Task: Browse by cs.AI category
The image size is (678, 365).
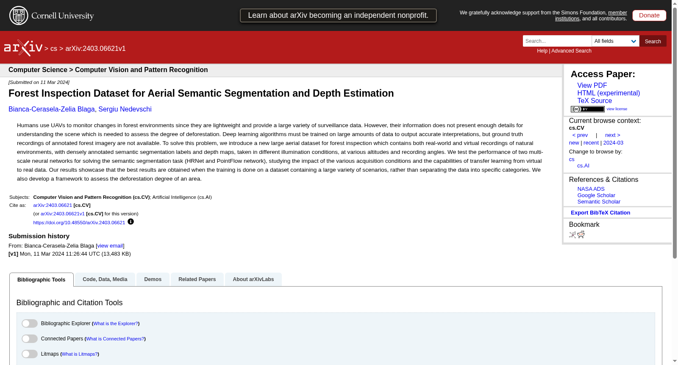Action: tap(583, 166)
